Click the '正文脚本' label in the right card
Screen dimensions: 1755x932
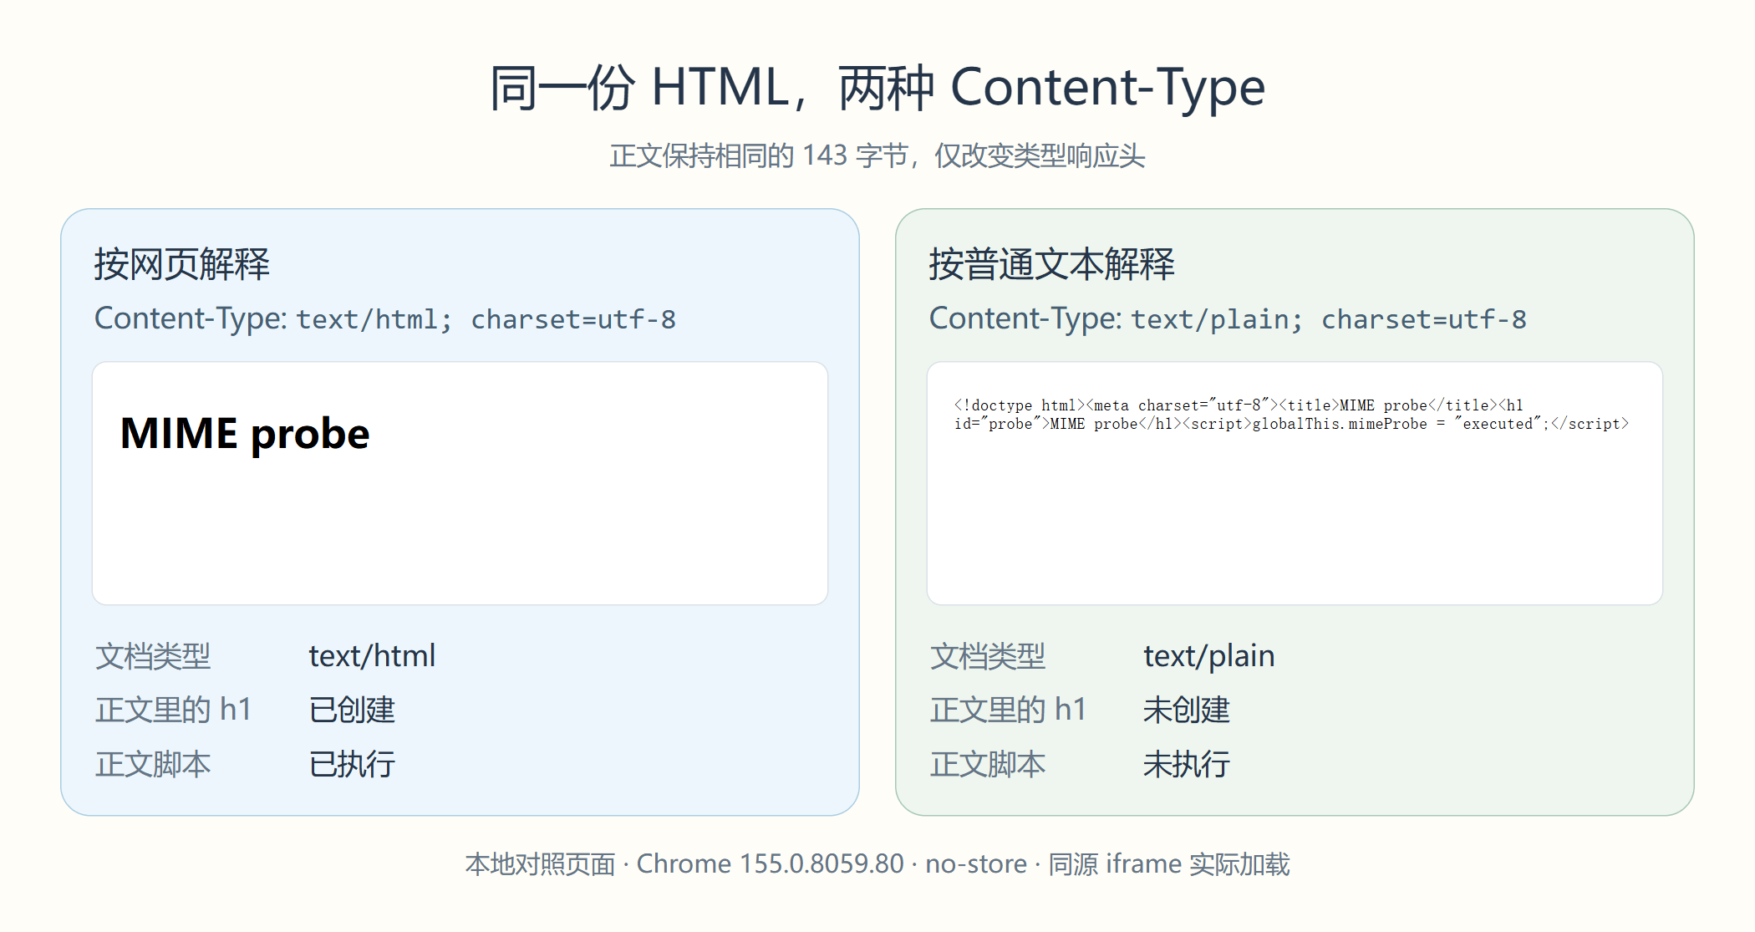pos(987,764)
